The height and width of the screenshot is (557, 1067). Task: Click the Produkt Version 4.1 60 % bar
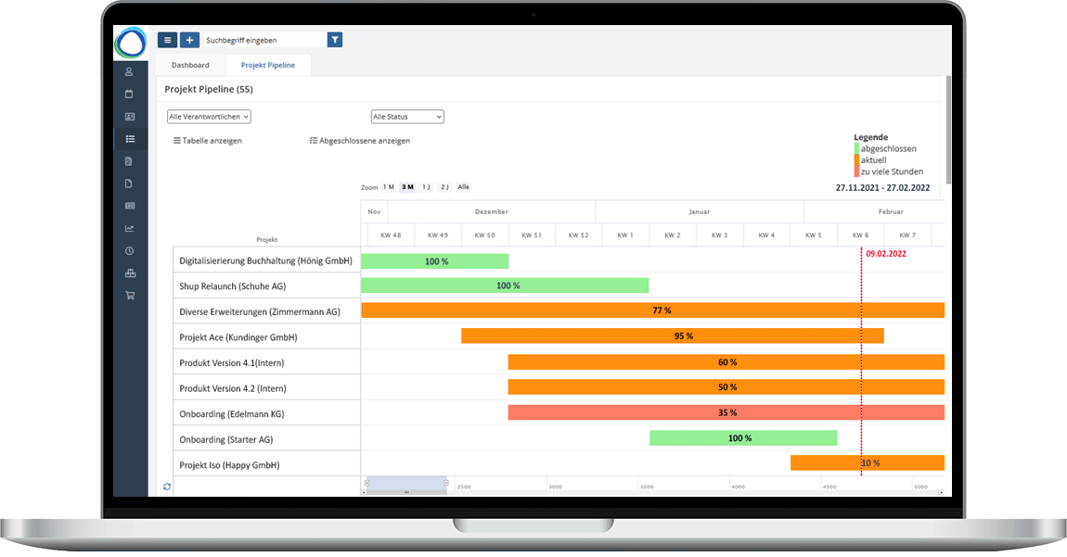726,361
